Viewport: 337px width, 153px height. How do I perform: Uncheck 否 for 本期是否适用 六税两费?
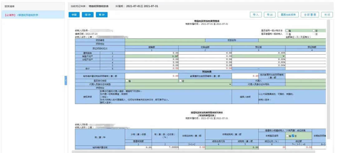293,136
